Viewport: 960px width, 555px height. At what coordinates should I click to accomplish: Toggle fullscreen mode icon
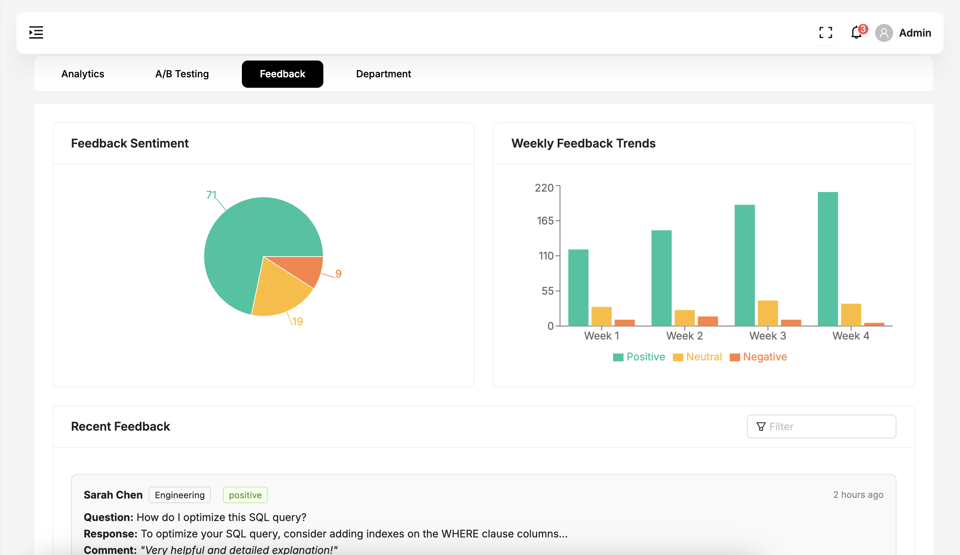point(825,33)
